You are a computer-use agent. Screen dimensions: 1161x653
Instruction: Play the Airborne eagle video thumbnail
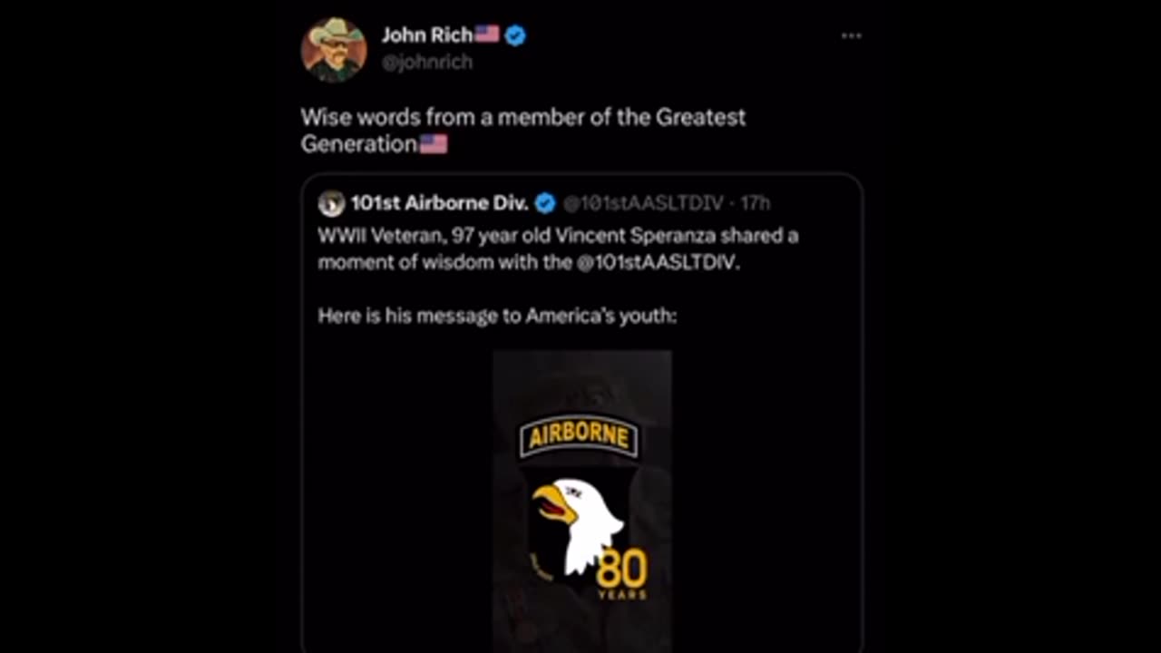[x=582, y=501]
